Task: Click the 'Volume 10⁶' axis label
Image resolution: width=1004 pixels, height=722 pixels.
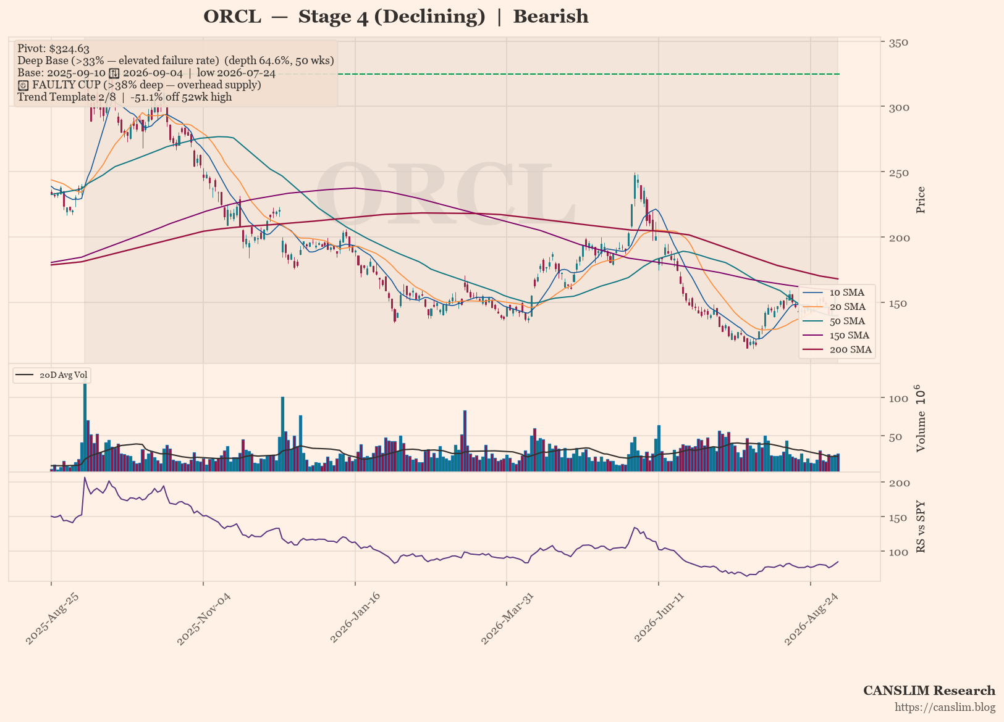Action: (x=920, y=418)
